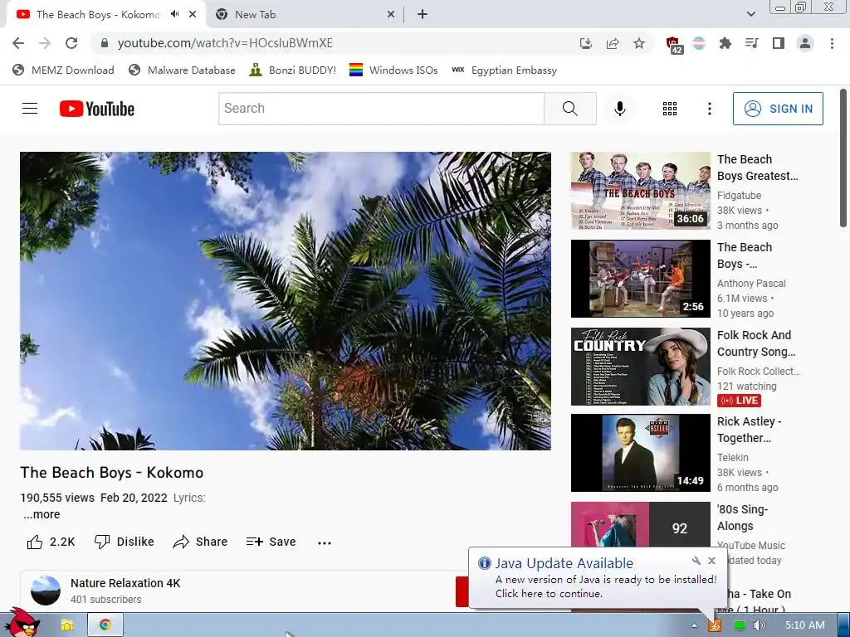Open Bonzi BUDDY! bookmark

293,70
